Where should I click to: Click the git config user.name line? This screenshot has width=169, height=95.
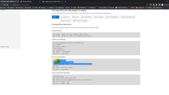click(x=71, y=34)
